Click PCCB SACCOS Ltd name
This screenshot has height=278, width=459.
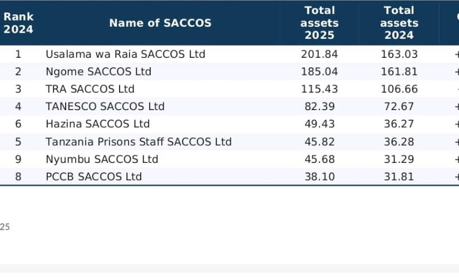coord(93,176)
